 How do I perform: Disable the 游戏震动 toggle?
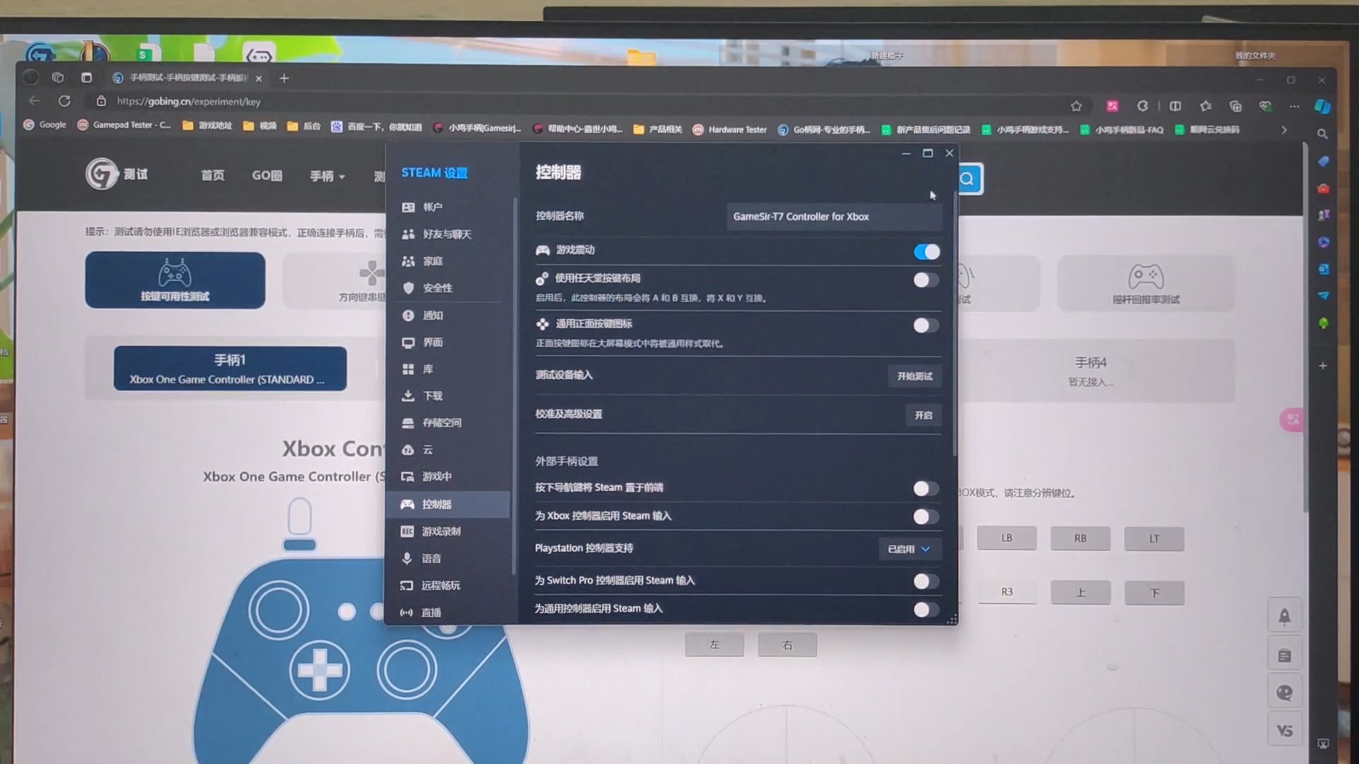(926, 252)
